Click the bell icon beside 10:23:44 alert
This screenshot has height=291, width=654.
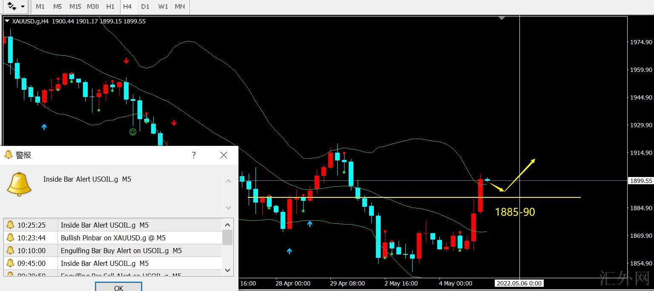coord(11,238)
